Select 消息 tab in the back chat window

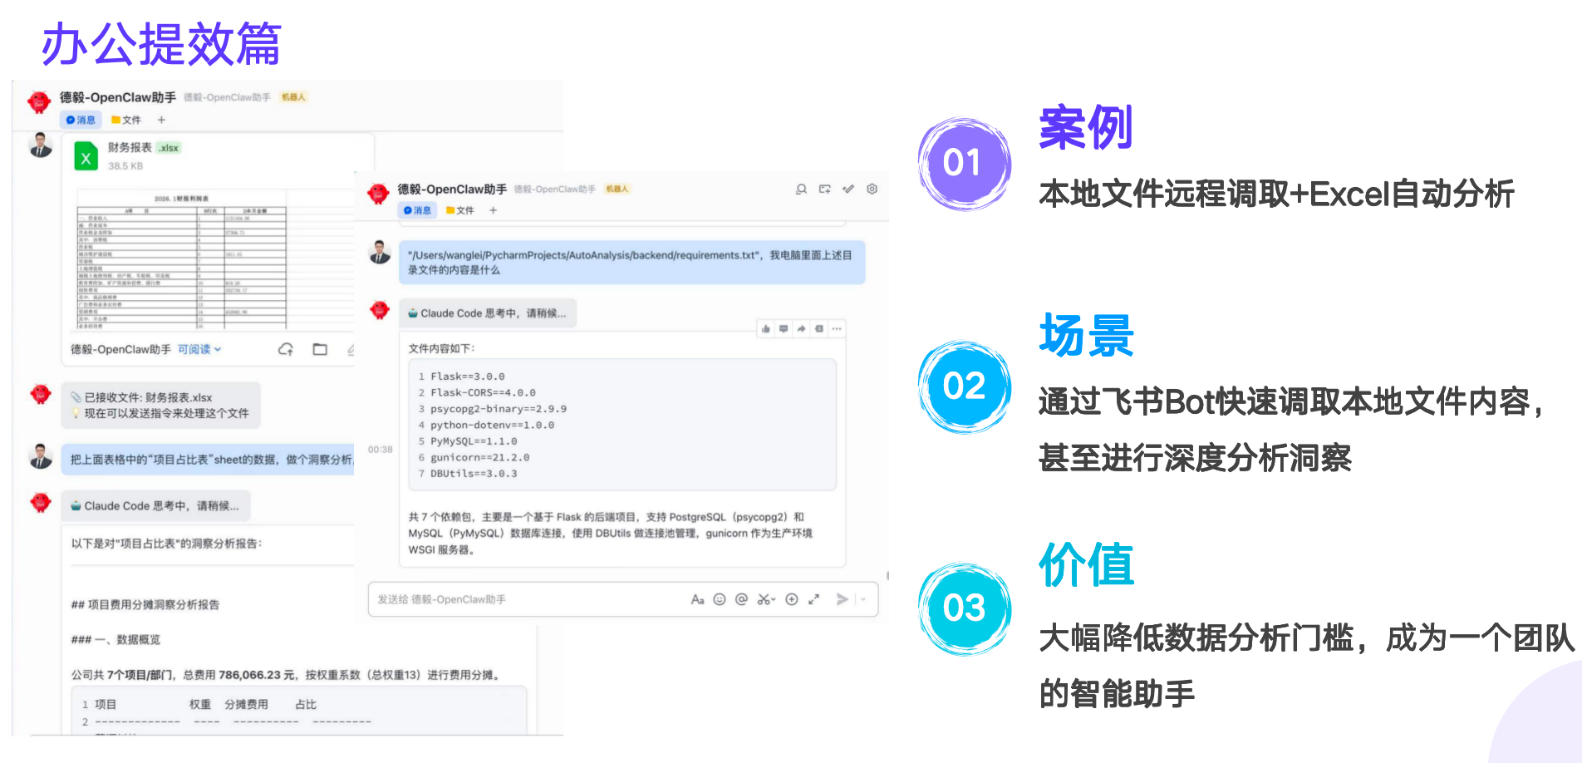tap(81, 120)
